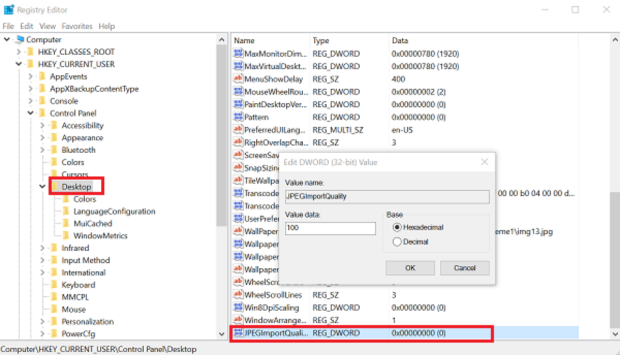Viewport: 620px width, 355px height.
Task: Click the HKEY_CURRENT_USER folder icon
Action: point(32,64)
